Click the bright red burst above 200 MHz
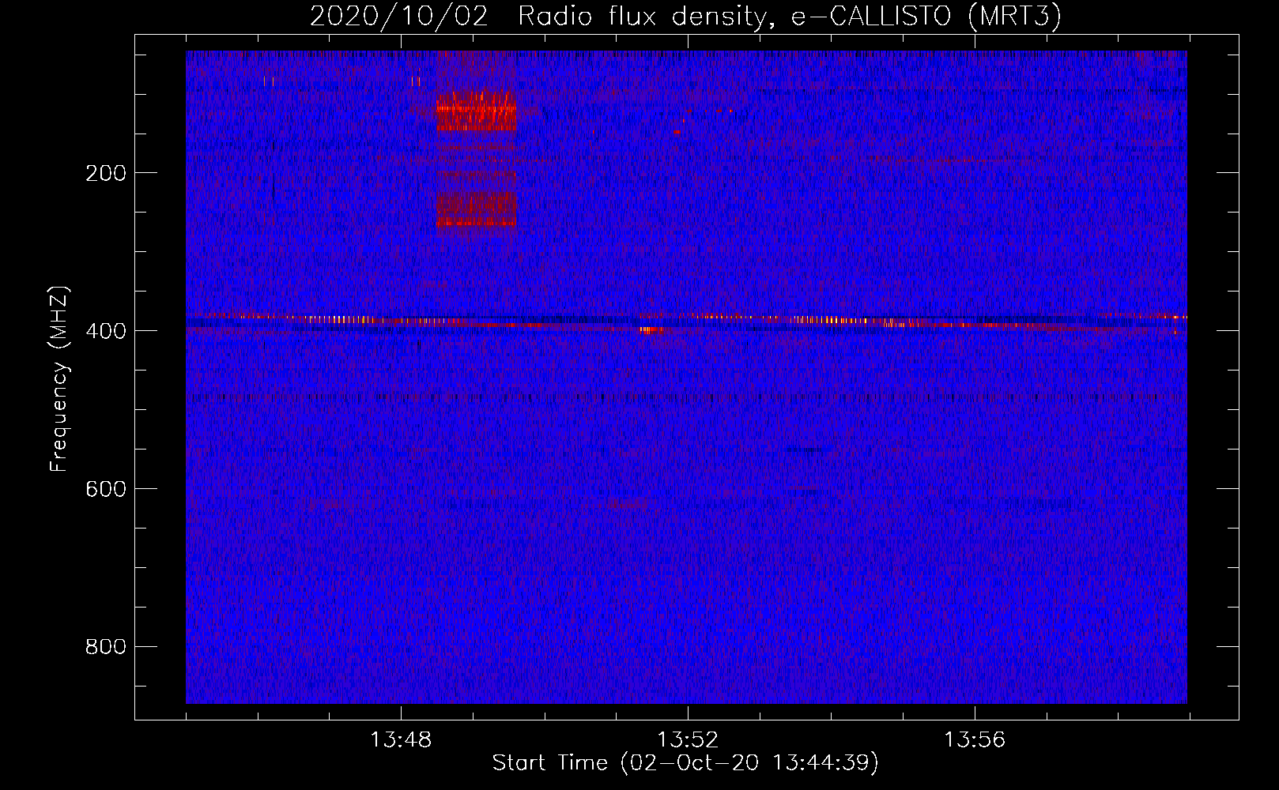 coord(476,111)
